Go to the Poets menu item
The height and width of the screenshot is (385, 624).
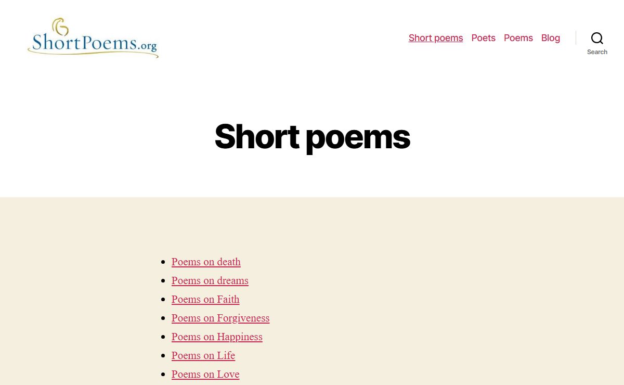(x=483, y=38)
